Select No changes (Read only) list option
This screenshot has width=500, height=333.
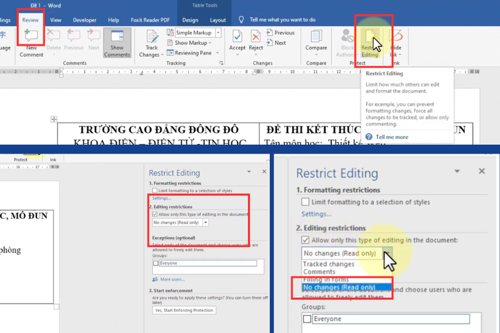click(347, 287)
